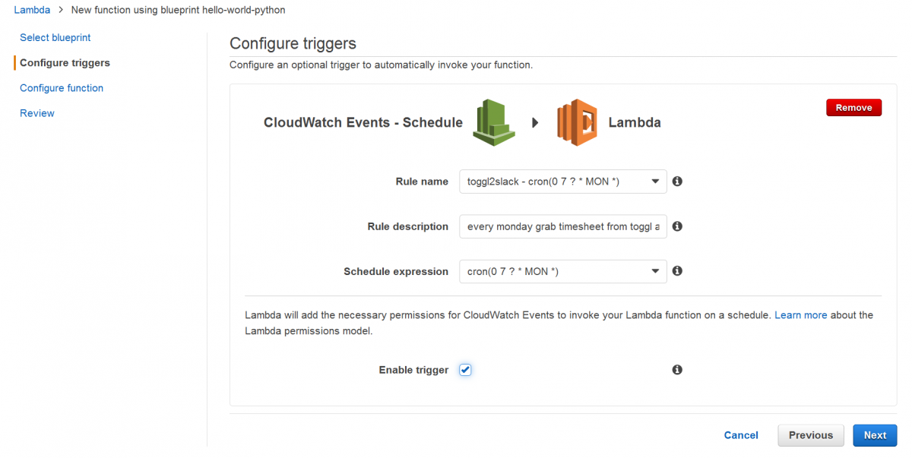Click the arrow between CloudWatch and Lambda icons
The image size is (912, 458).
(x=535, y=122)
